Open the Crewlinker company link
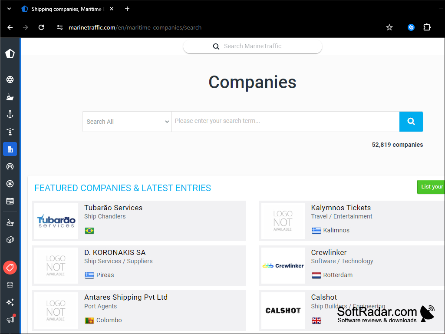Viewport: 445px width, 334px height. (x=329, y=252)
